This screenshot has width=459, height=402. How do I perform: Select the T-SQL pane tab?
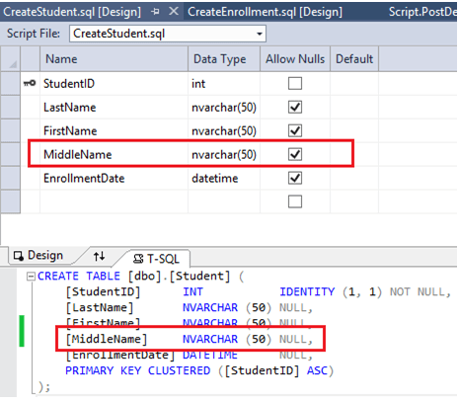157,259
